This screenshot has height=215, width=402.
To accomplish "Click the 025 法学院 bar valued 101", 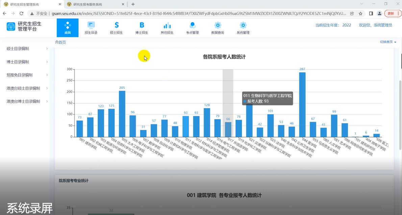I will click(271, 126).
